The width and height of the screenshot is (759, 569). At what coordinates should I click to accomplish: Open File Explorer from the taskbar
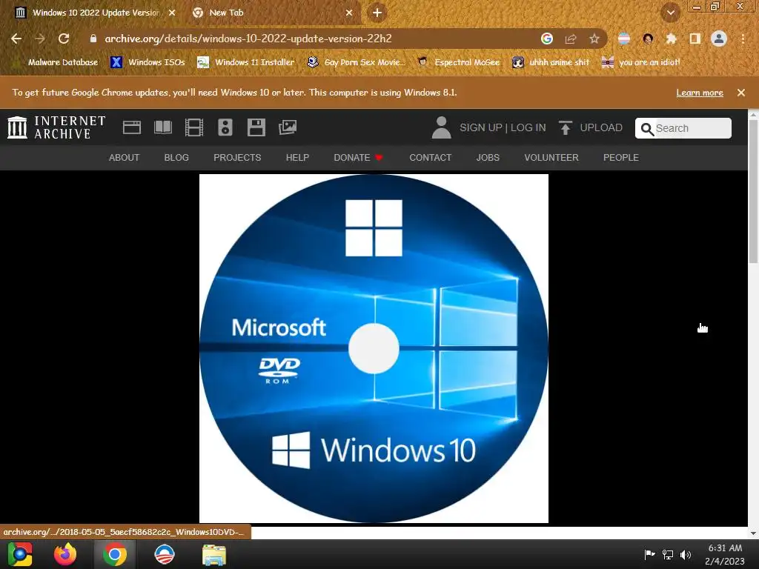214,554
